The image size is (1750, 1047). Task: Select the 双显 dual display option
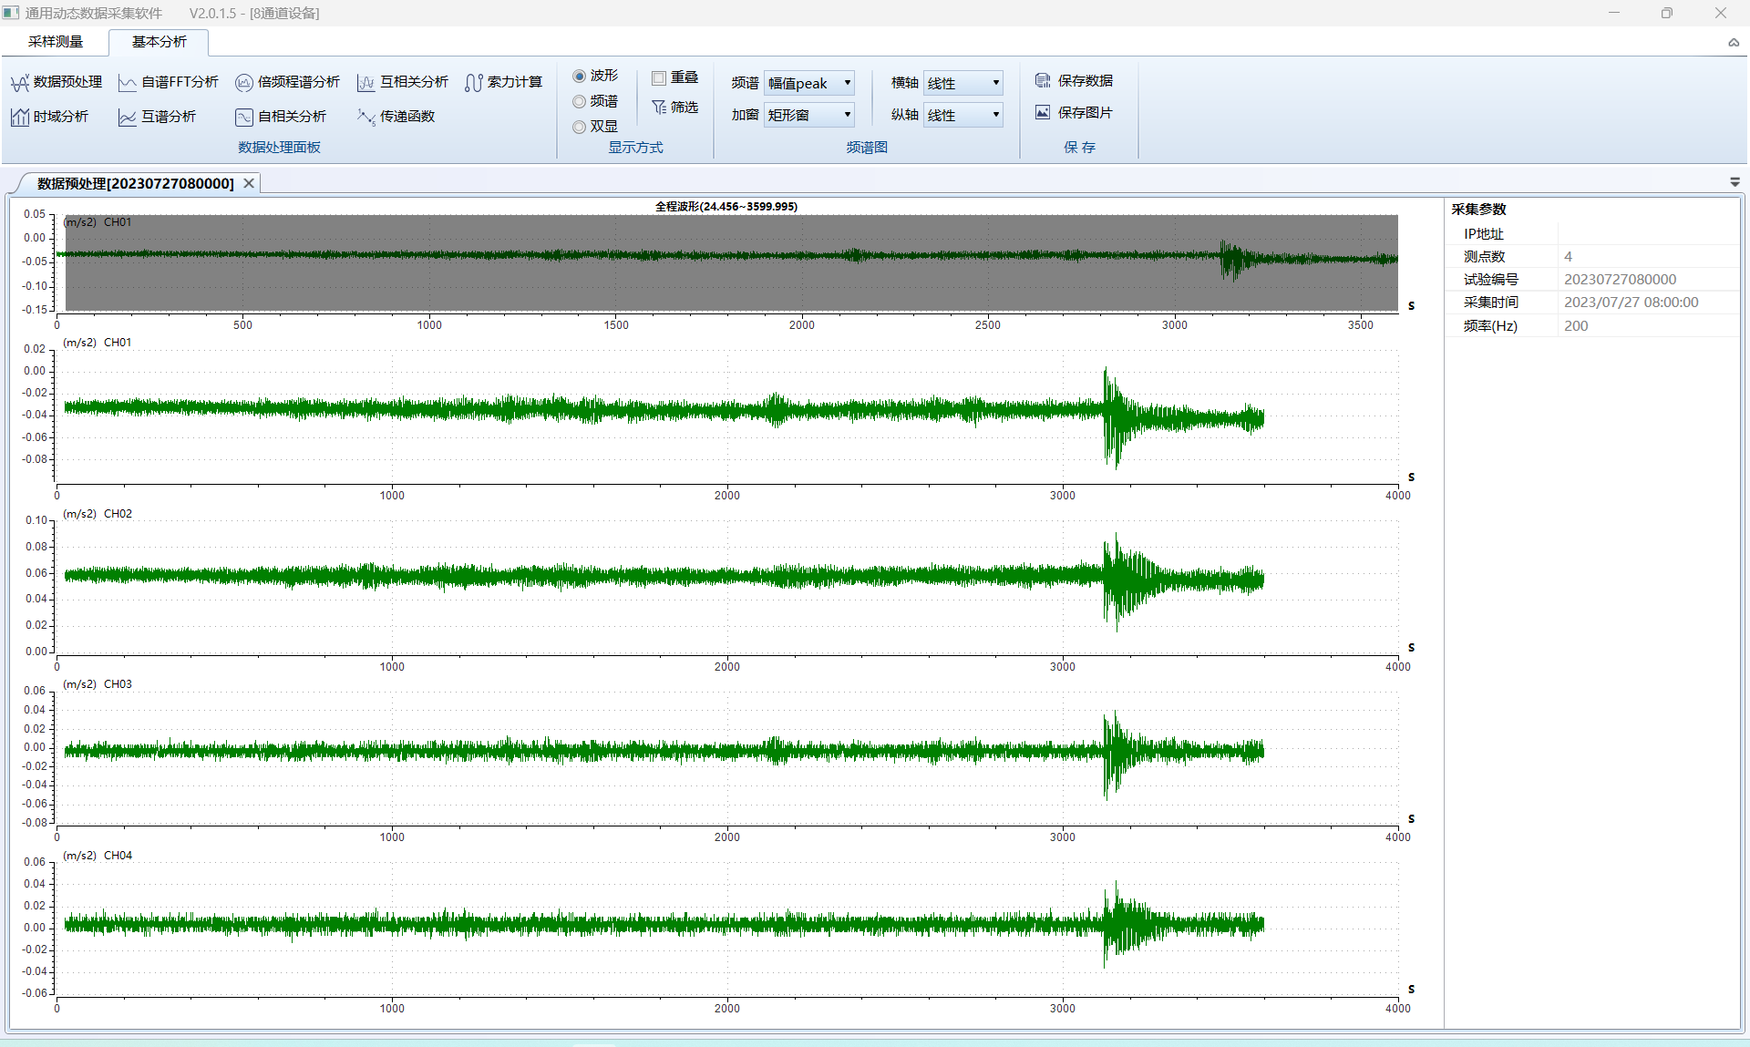[x=580, y=127]
